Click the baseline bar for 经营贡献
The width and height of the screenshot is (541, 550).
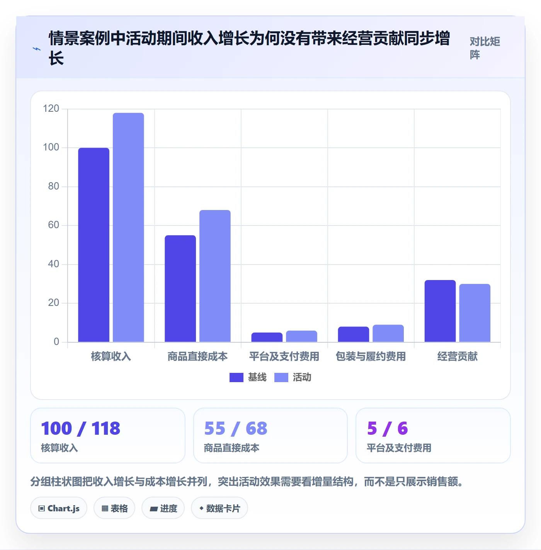tap(440, 311)
